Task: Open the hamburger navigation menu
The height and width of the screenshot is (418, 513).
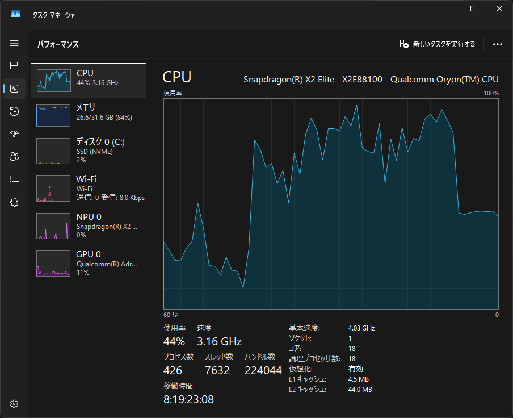Action: tap(15, 44)
